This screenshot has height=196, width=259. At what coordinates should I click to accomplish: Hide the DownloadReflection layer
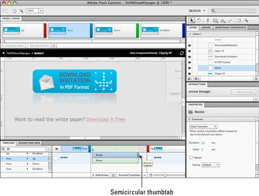(189, 45)
